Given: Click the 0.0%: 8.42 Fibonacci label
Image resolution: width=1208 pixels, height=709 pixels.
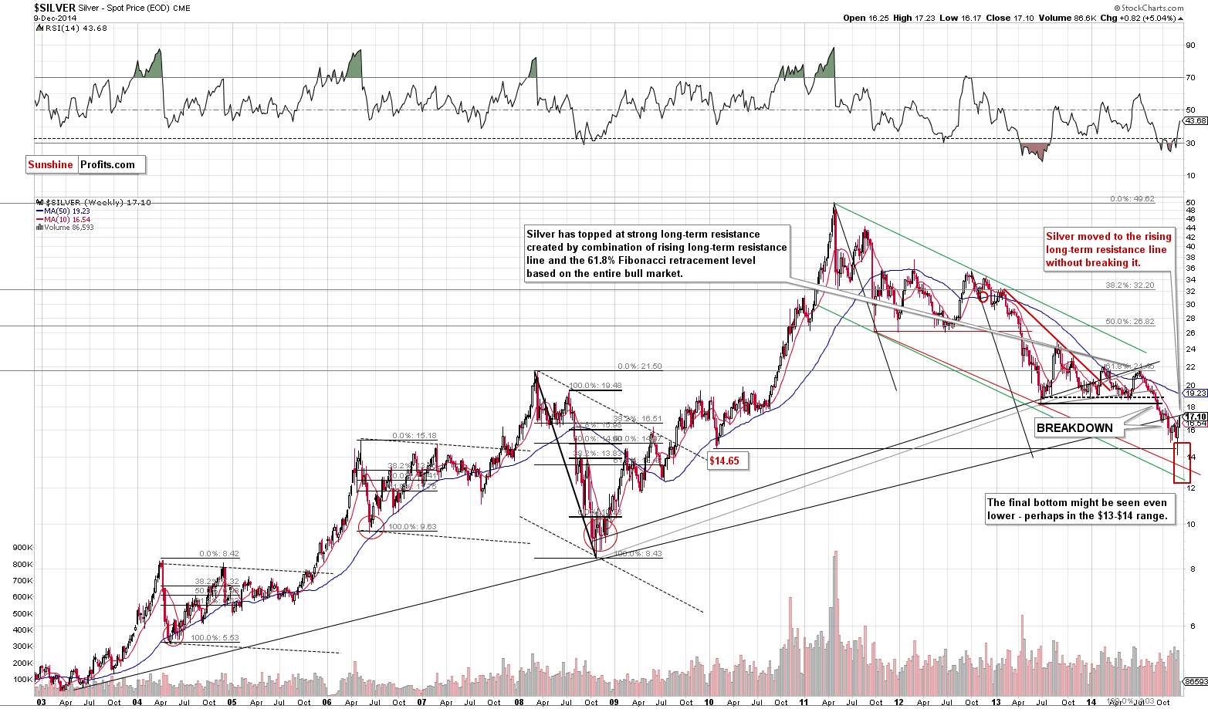Looking at the screenshot, I should tap(219, 553).
